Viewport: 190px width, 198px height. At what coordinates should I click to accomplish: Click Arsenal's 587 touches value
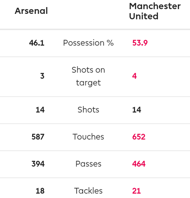click(x=38, y=137)
